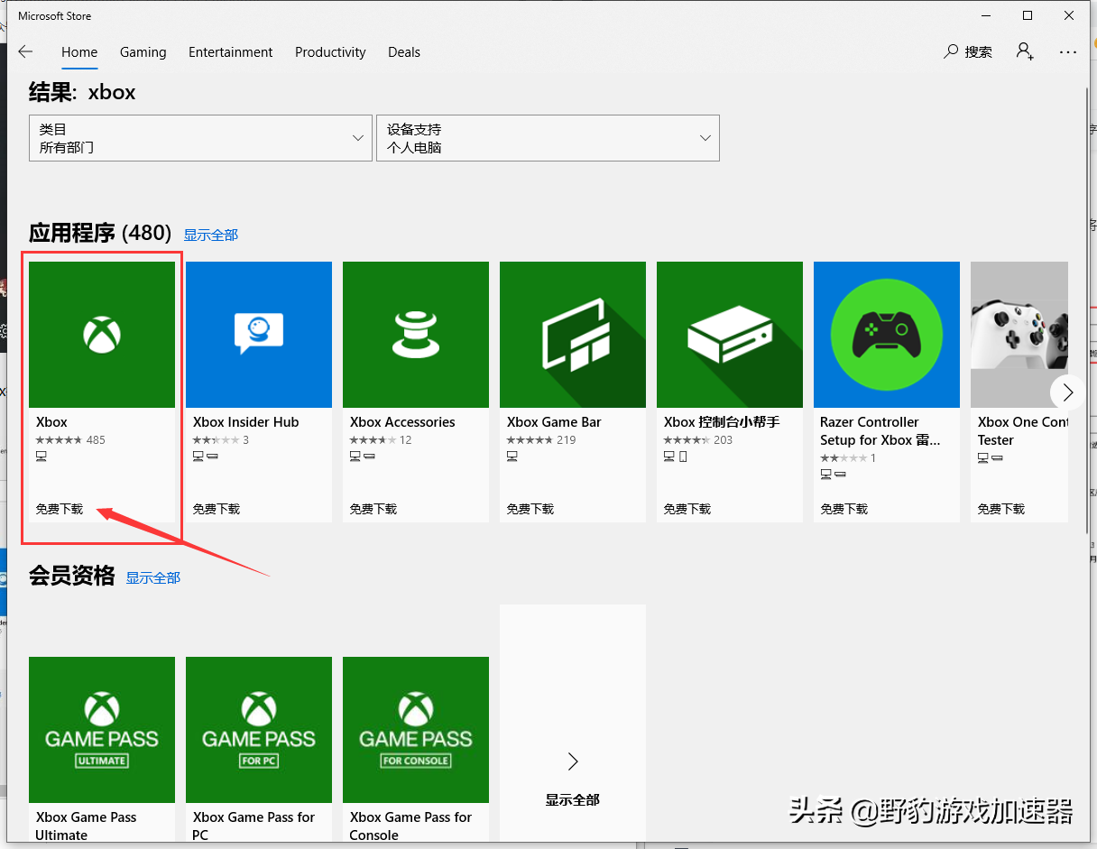The height and width of the screenshot is (849, 1097).
Task: Click the Xbox Game Pass for PC label
Action: coord(254,826)
